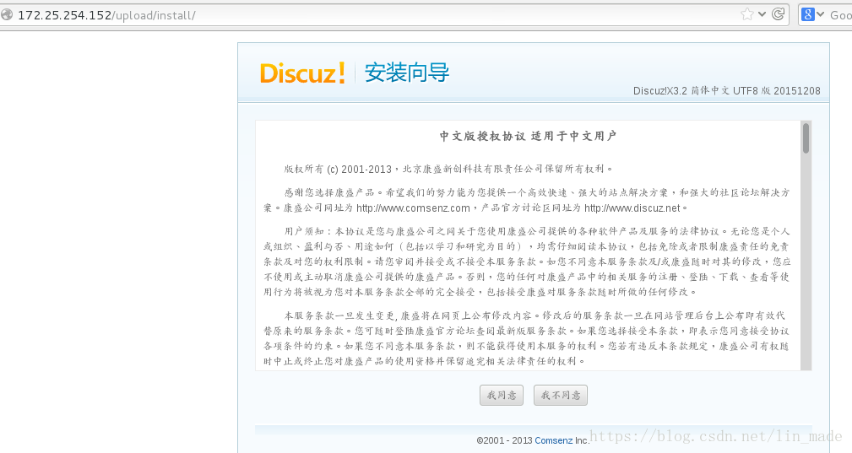Image resolution: width=852 pixels, height=453 pixels.
Task: Click the 安装向导 heading text
Action: (407, 73)
